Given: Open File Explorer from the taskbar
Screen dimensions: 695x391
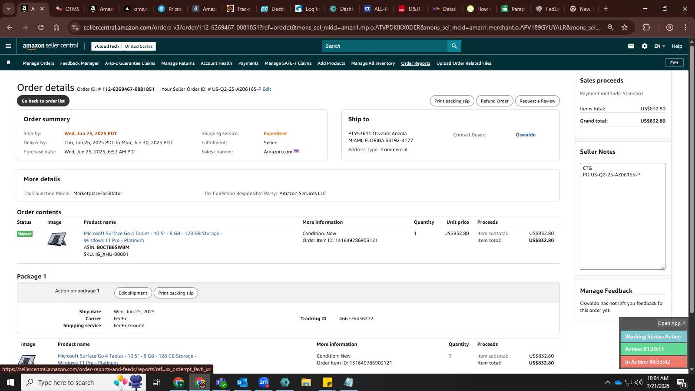Looking at the screenshot, I should pos(306,382).
